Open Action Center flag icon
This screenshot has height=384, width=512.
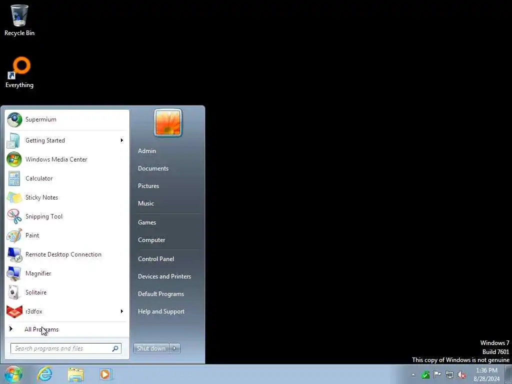437,374
